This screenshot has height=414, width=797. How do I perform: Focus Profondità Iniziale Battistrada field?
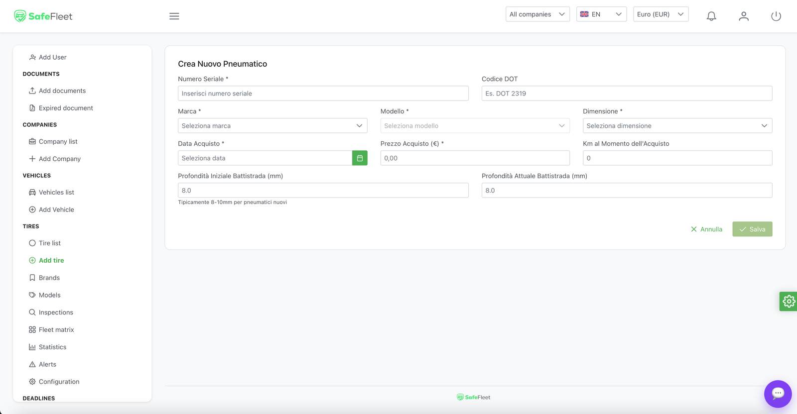click(x=323, y=190)
